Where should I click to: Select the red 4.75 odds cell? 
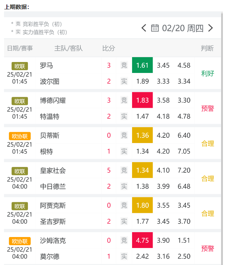coord(143,240)
